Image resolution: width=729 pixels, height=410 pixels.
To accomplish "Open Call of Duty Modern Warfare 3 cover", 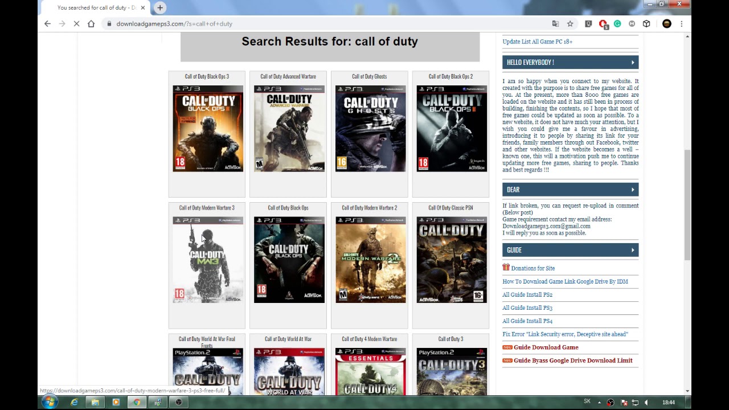I will click(x=208, y=260).
